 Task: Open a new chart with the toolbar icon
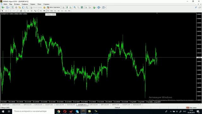click(x=3, y=7)
